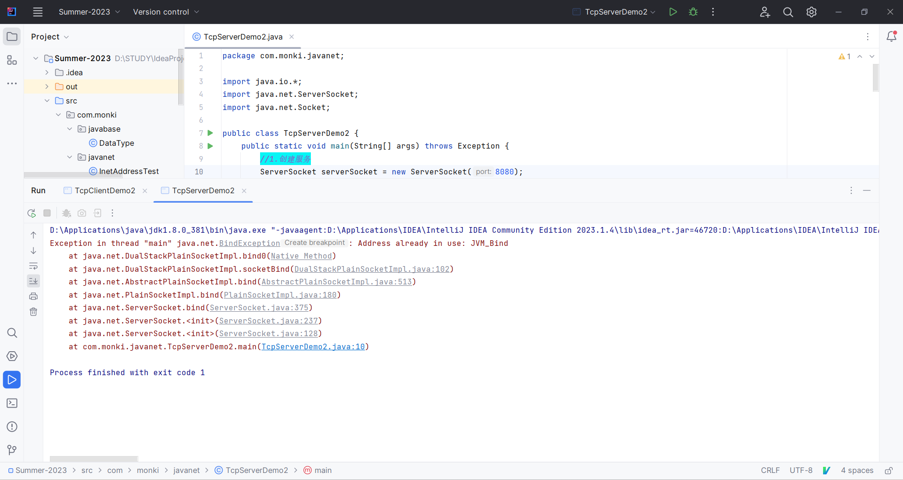
Task: Open Summer-2023 project dropdown
Action: pos(89,12)
